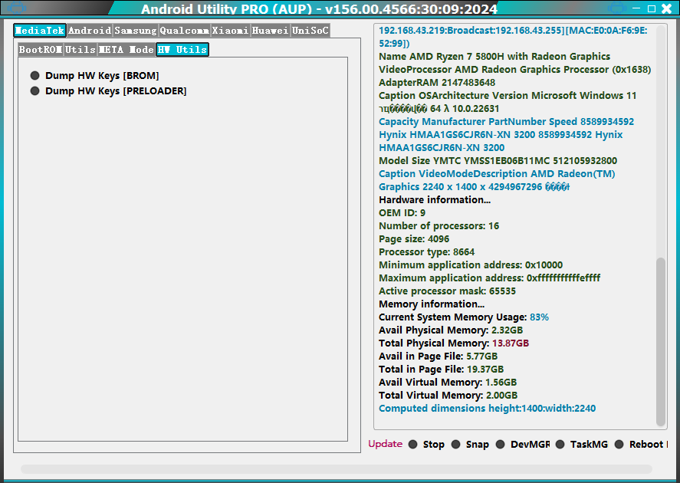Click the log panel vertical scrollbar thumb
The image size is (680, 483).
[x=661, y=342]
